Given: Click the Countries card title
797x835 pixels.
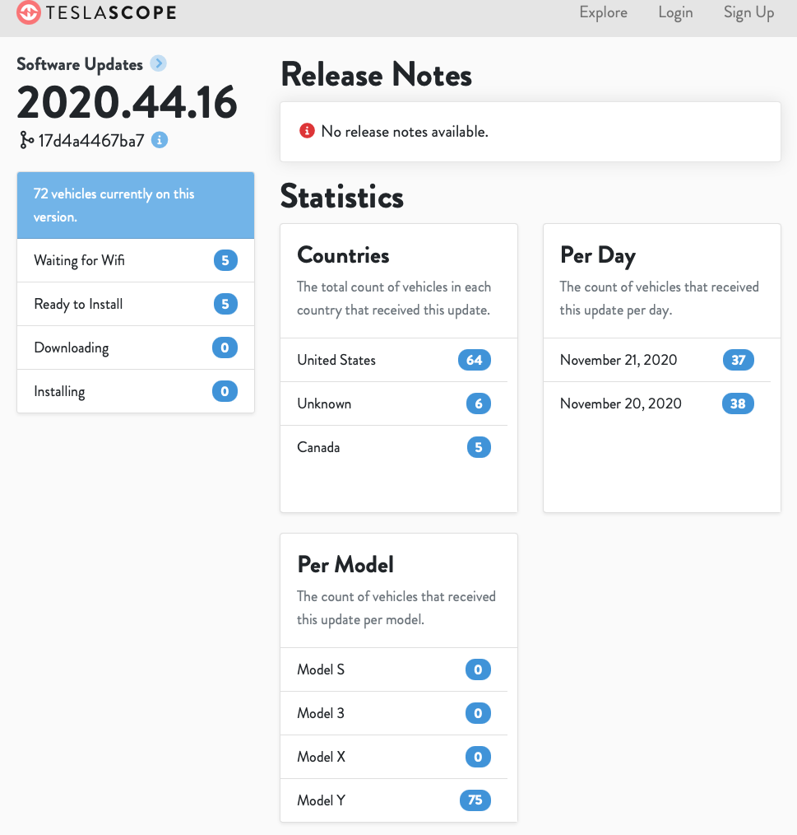Looking at the screenshot, I should coord(343,255).
